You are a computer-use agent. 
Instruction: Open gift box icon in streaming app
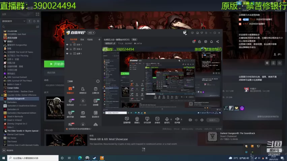(x=194, y=42)
